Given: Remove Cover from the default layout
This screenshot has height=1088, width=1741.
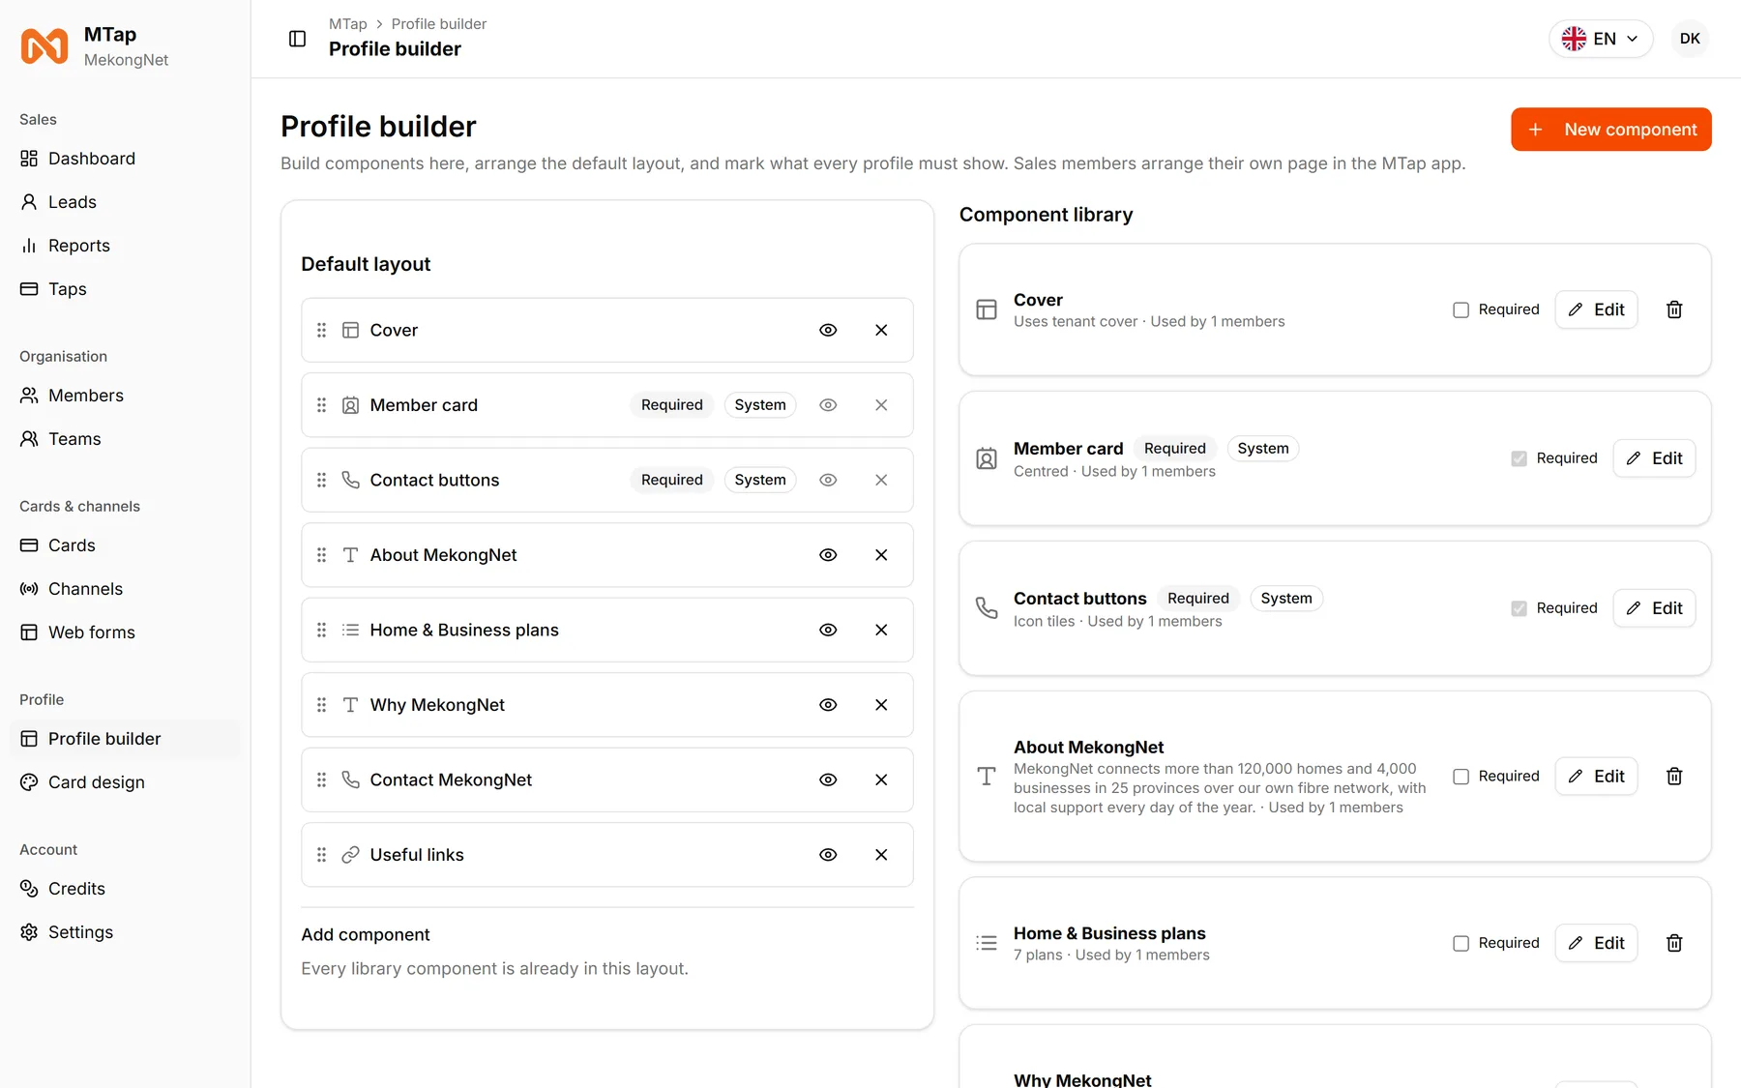Looking at the screenshot, I should [x=881, y=330].
